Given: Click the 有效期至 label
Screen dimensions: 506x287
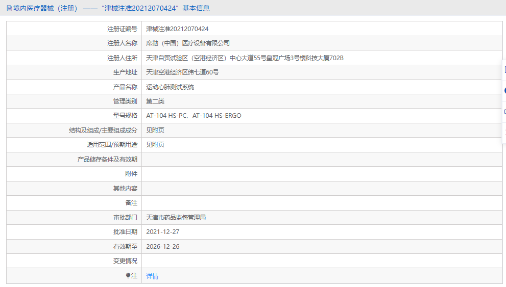Looking at the screenshot, I should [x=125, y=246].
